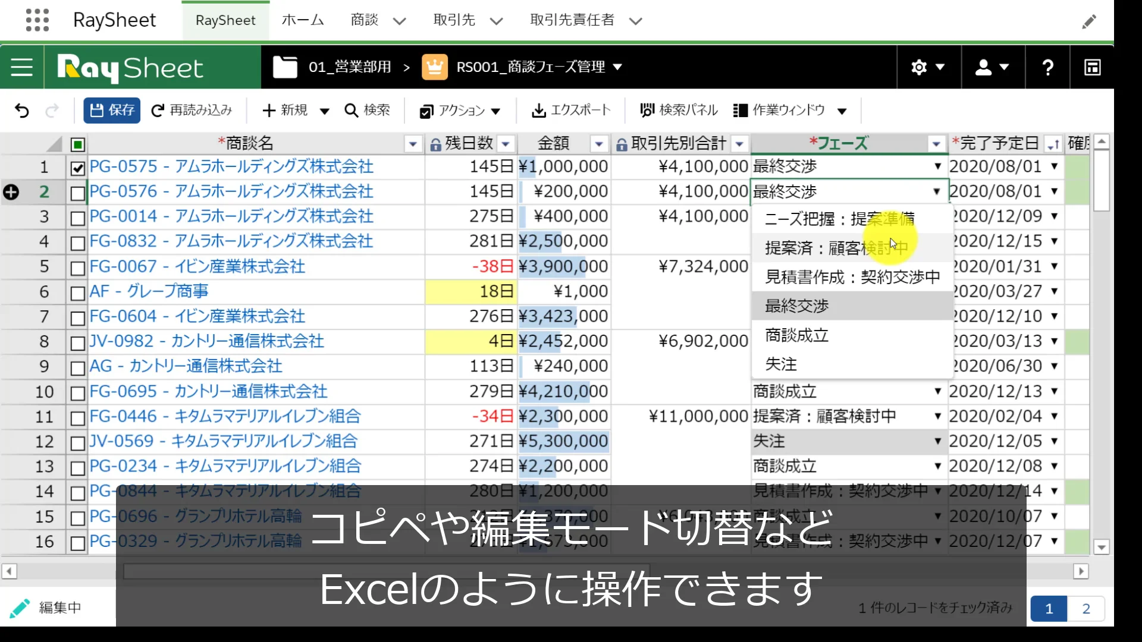The image size is (1142, 642).
Task: Click the crown view icon for RS001
Action: pyautogui.click(x=435, y=67)
